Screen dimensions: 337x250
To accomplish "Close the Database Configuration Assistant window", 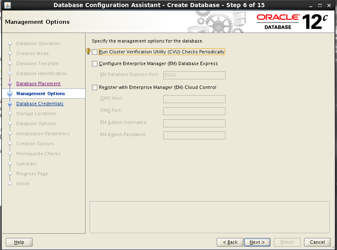I will (x=329, y=5).
